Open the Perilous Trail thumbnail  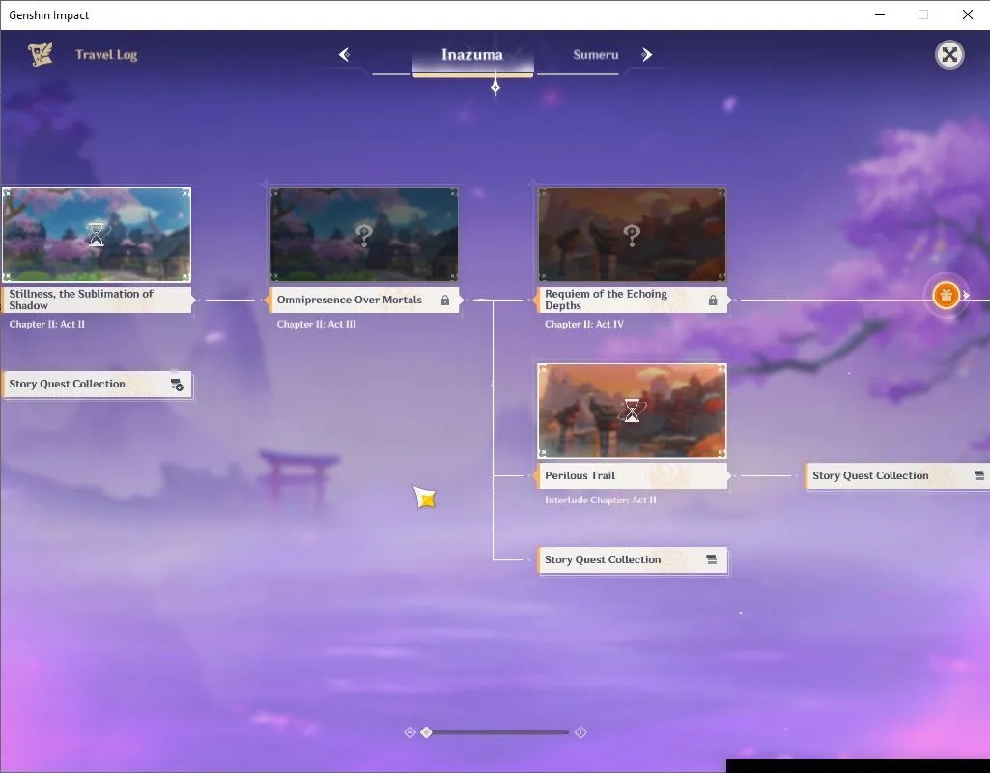point(632,411)
